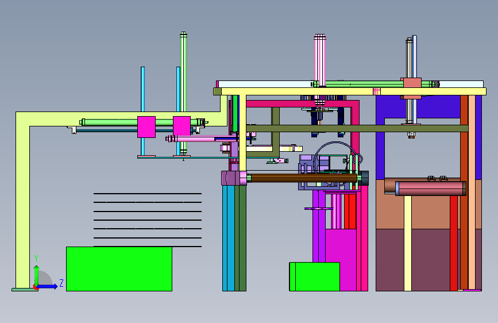Select the pink vertical cylinder above the top plate

coord(320,60)
